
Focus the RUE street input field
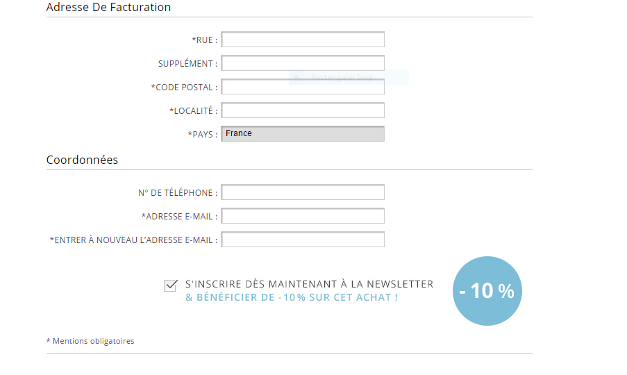(303, 40)
